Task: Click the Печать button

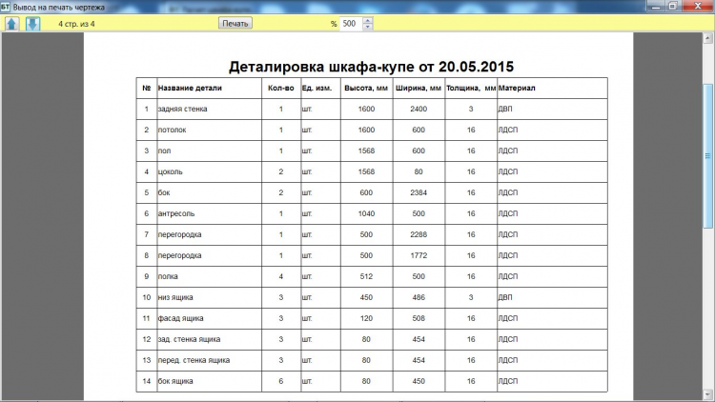Action: coord(235,24)
